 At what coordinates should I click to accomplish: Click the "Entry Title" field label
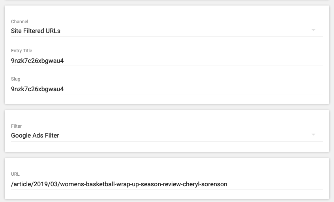click(21, 51)
